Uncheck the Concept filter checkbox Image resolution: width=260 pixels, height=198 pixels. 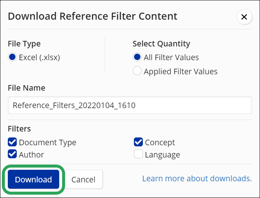(x=138, y=142)
